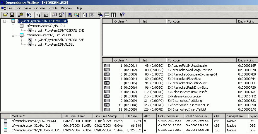The height and width of the screenshot is (134, 258).
Task: Click the Dependency Walker title bar system icon
Action: [3, 3]
